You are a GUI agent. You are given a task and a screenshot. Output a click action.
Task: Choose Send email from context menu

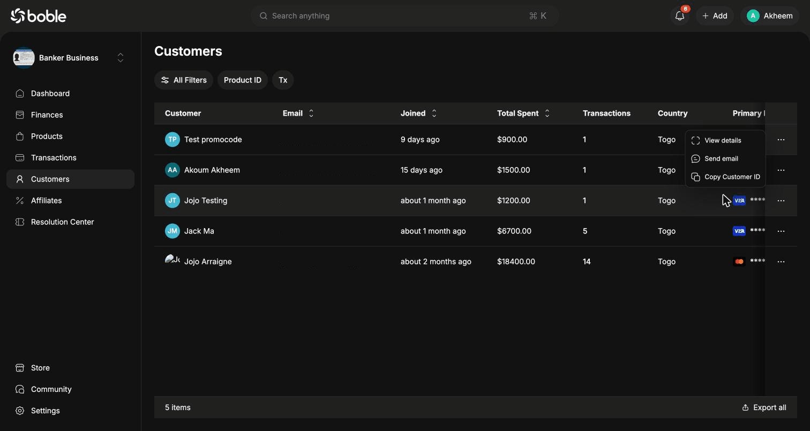tap(725, 158)
